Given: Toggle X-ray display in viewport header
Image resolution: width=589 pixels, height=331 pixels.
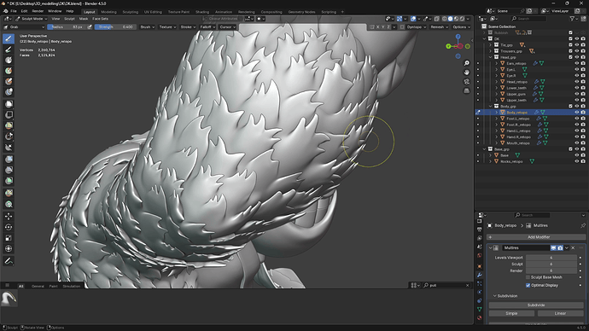Looking at the screenshot, I should [437, 19].
